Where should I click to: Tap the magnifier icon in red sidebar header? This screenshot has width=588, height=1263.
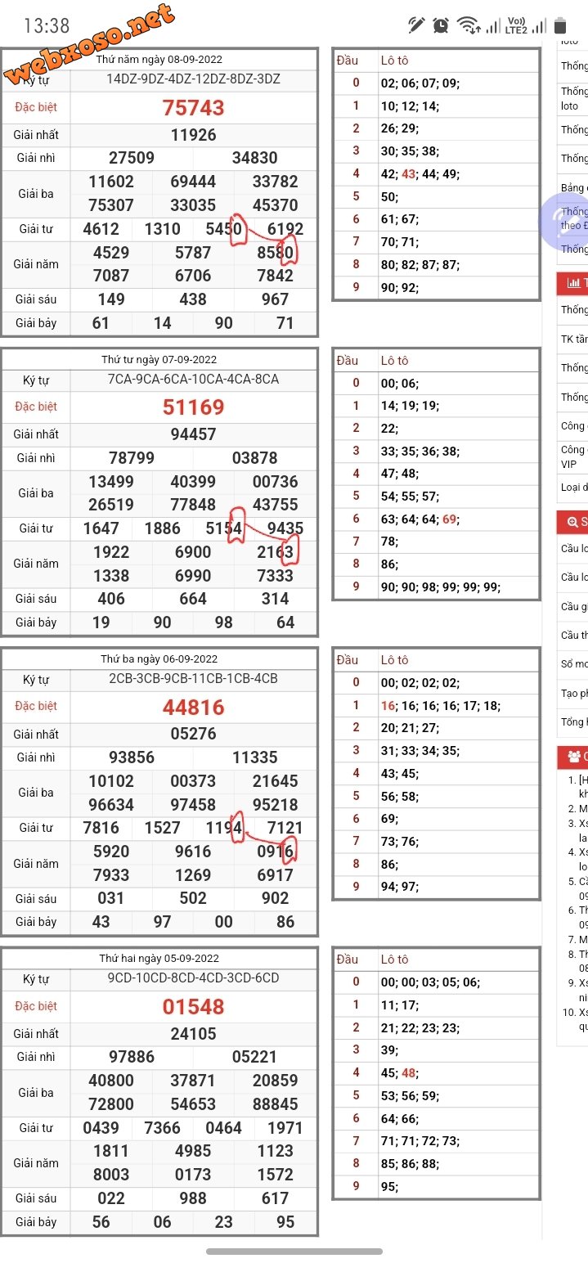click(x=572, y=522)
